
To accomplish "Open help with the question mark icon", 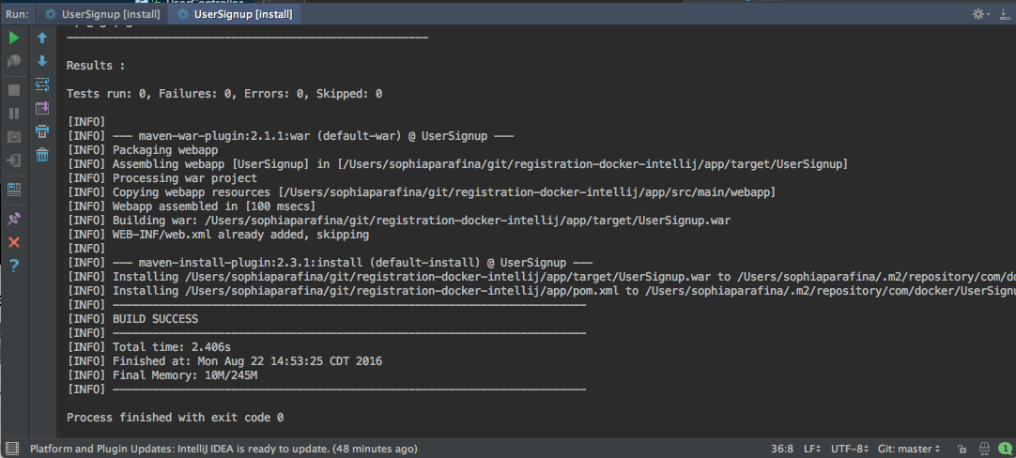I will pyautogui.click(x=14, y=267).
